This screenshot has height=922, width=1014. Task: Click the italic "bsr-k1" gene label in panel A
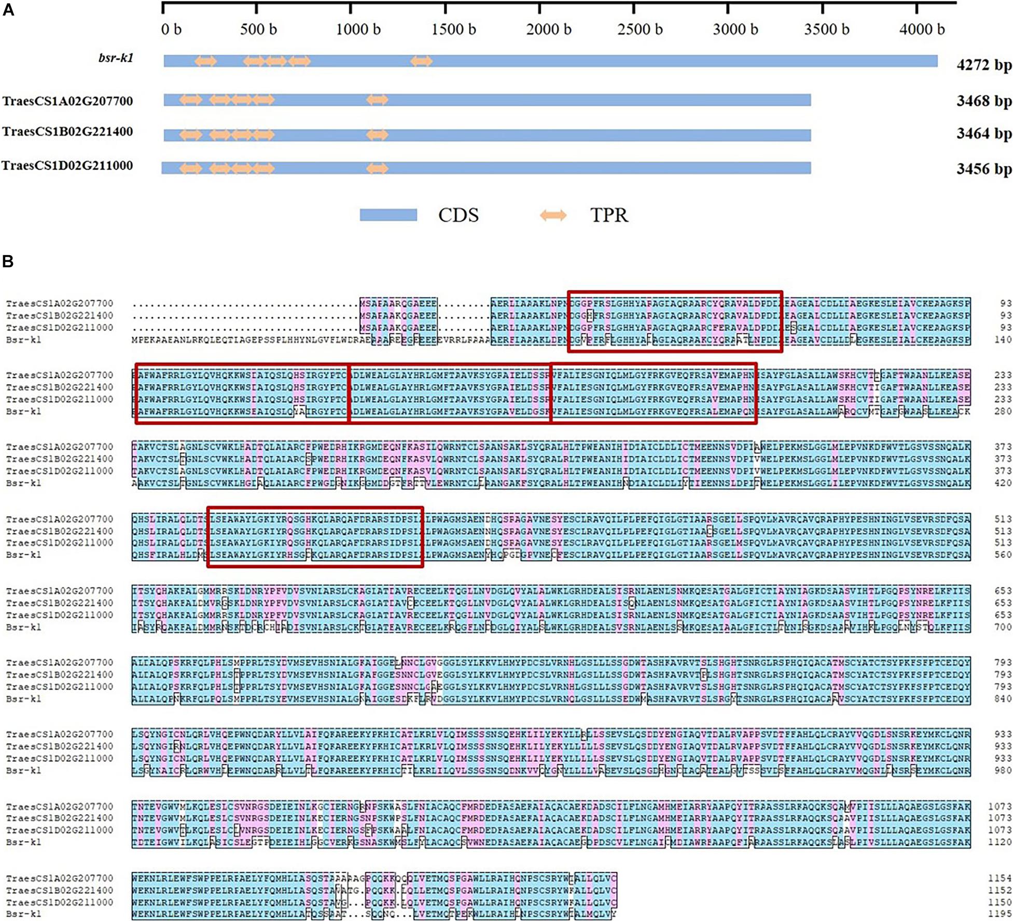pos(116,58)
